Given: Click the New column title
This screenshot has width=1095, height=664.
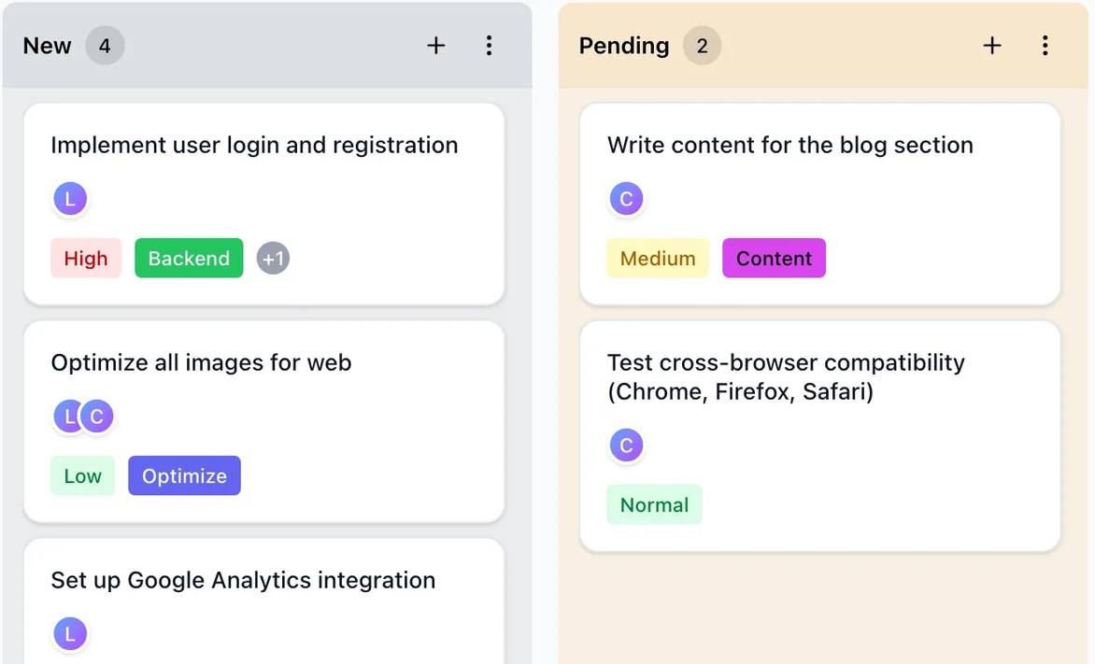Looking at the screenshot, I should coord(47,46).
